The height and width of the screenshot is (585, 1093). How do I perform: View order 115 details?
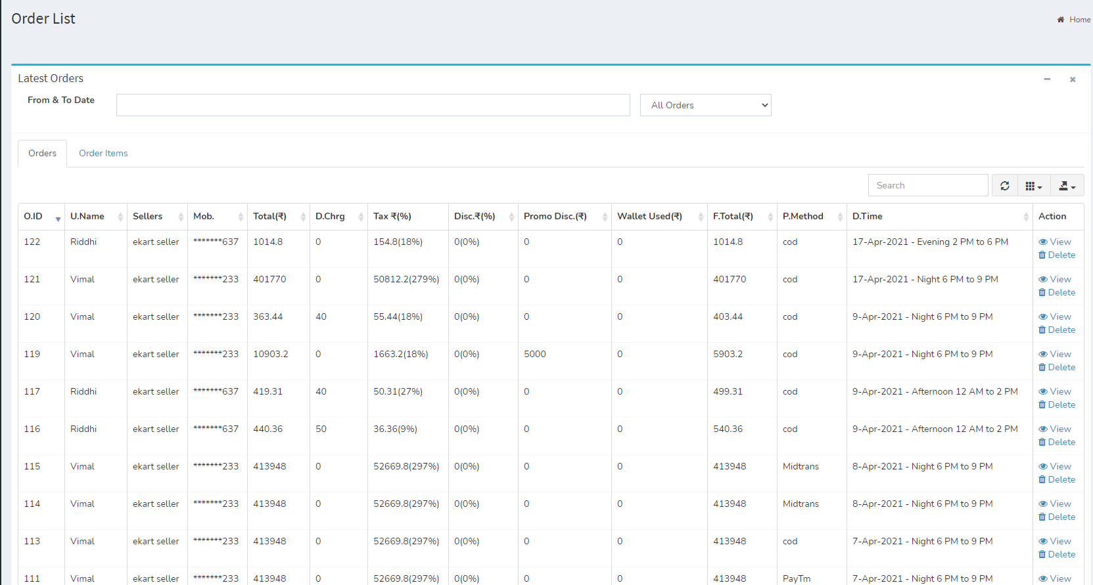[x=1055, y=466]
